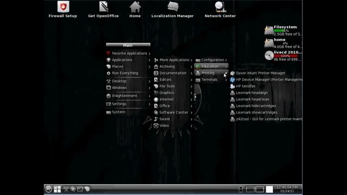Switch to the second virtual desktop in pager
This screenshot has height=195, width=347.
click(x=260, y=189)
